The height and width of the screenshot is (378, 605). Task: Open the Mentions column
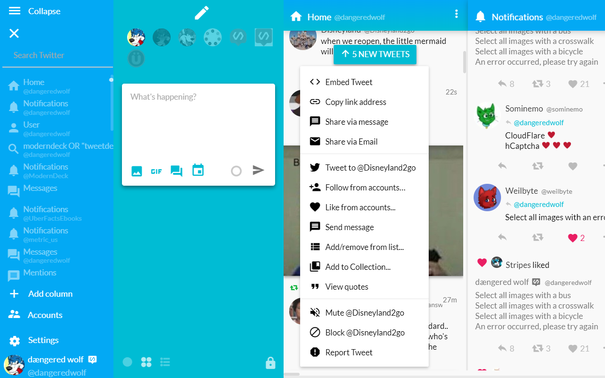(57, 274)
